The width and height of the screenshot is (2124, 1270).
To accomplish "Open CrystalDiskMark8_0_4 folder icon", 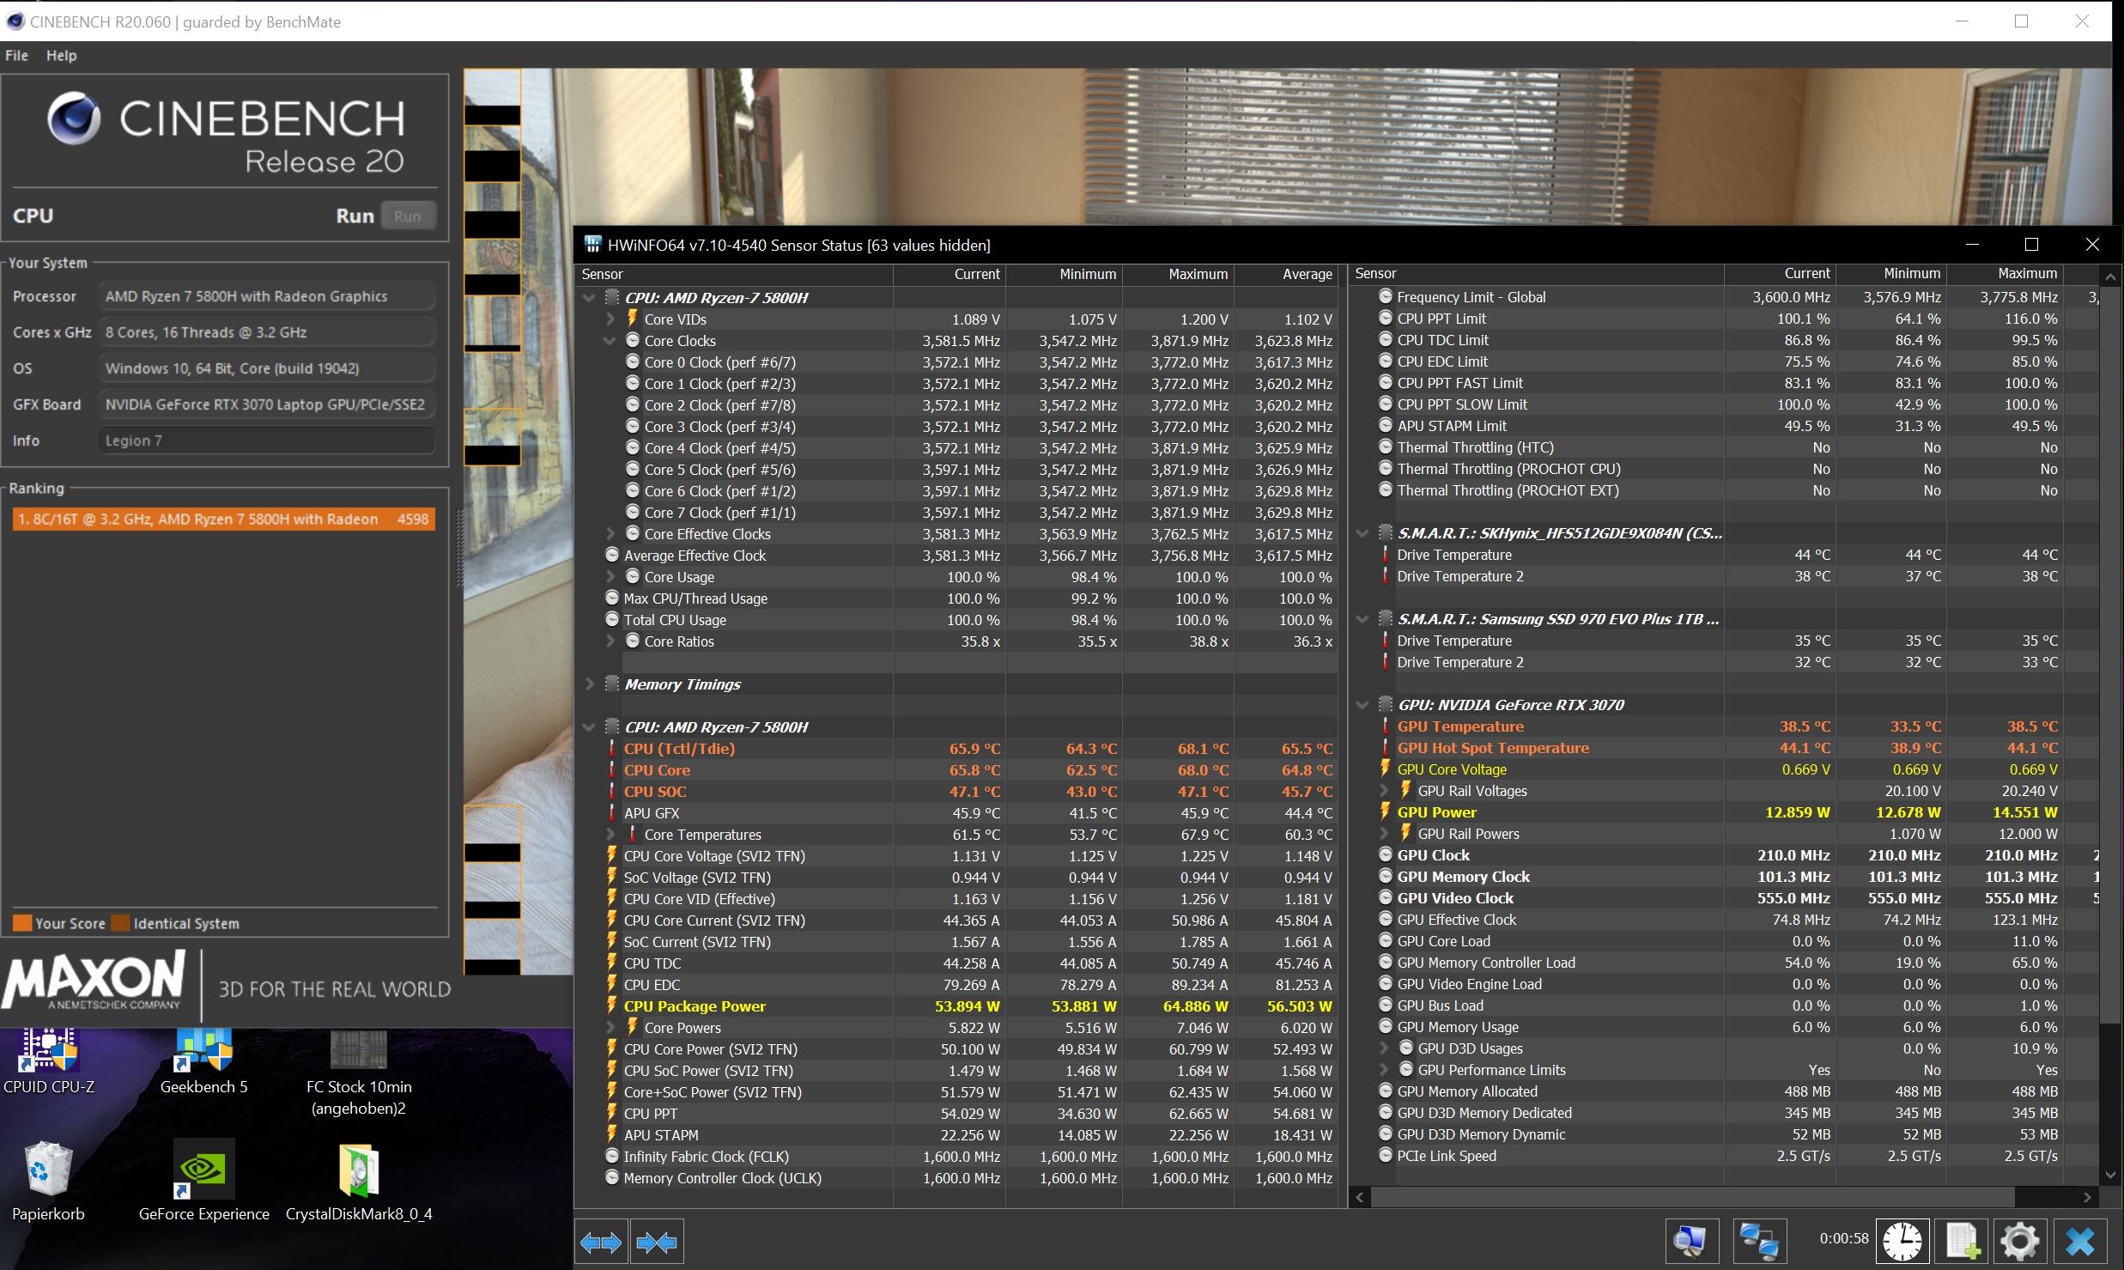I will tap(359, 1182).
